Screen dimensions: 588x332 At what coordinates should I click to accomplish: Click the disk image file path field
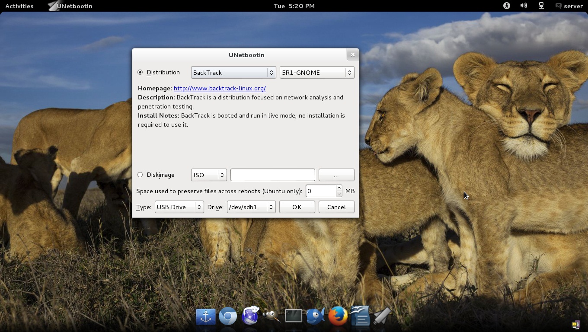272,175
